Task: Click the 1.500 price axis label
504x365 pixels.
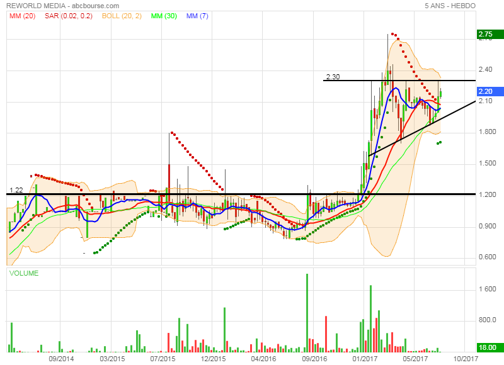Action: pos(487,164)
